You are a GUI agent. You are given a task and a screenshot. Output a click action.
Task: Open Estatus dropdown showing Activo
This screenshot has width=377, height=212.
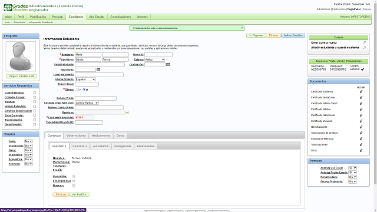154,59
